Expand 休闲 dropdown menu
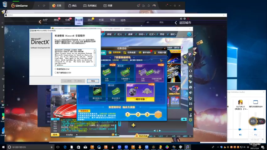267x150 pixels. [141, 34]
